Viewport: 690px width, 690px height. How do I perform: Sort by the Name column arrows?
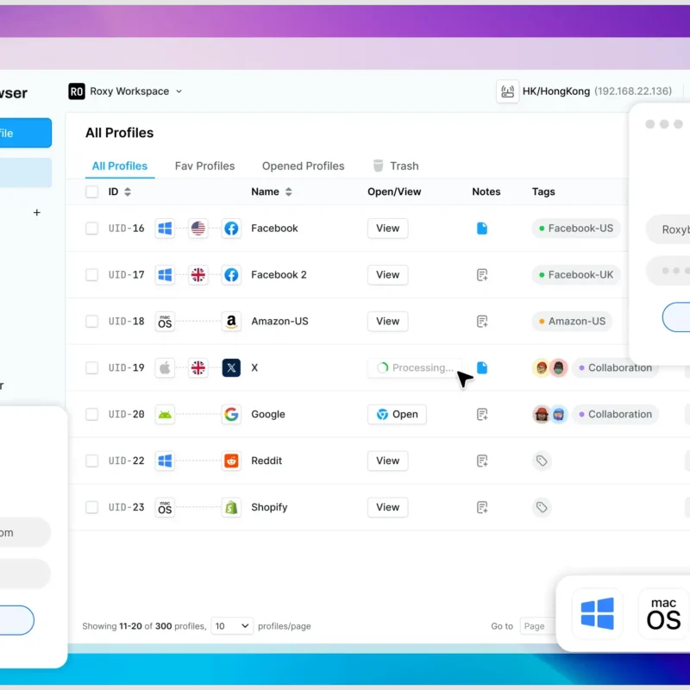pyautogui.click(x=288, y=192)
